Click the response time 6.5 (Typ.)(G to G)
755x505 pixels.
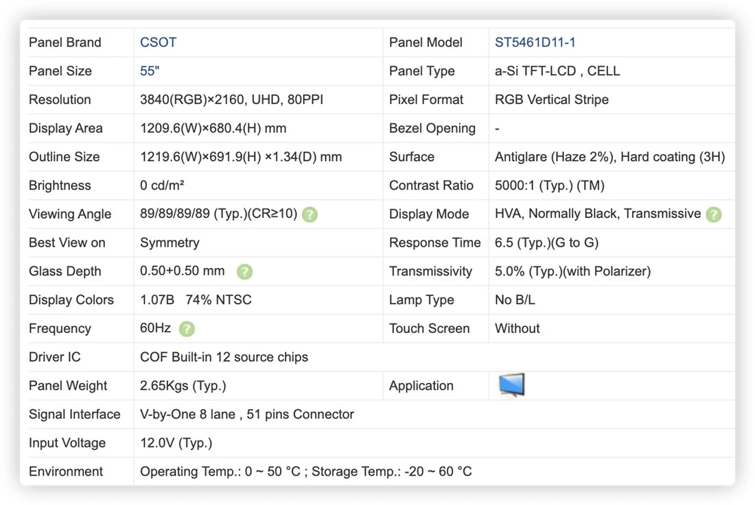(x=546, y=243)
